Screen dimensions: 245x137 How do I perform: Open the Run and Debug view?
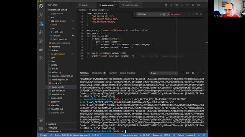tap(41, 32)
